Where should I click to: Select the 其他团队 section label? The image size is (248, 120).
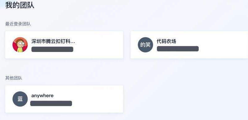coord(14,78)
